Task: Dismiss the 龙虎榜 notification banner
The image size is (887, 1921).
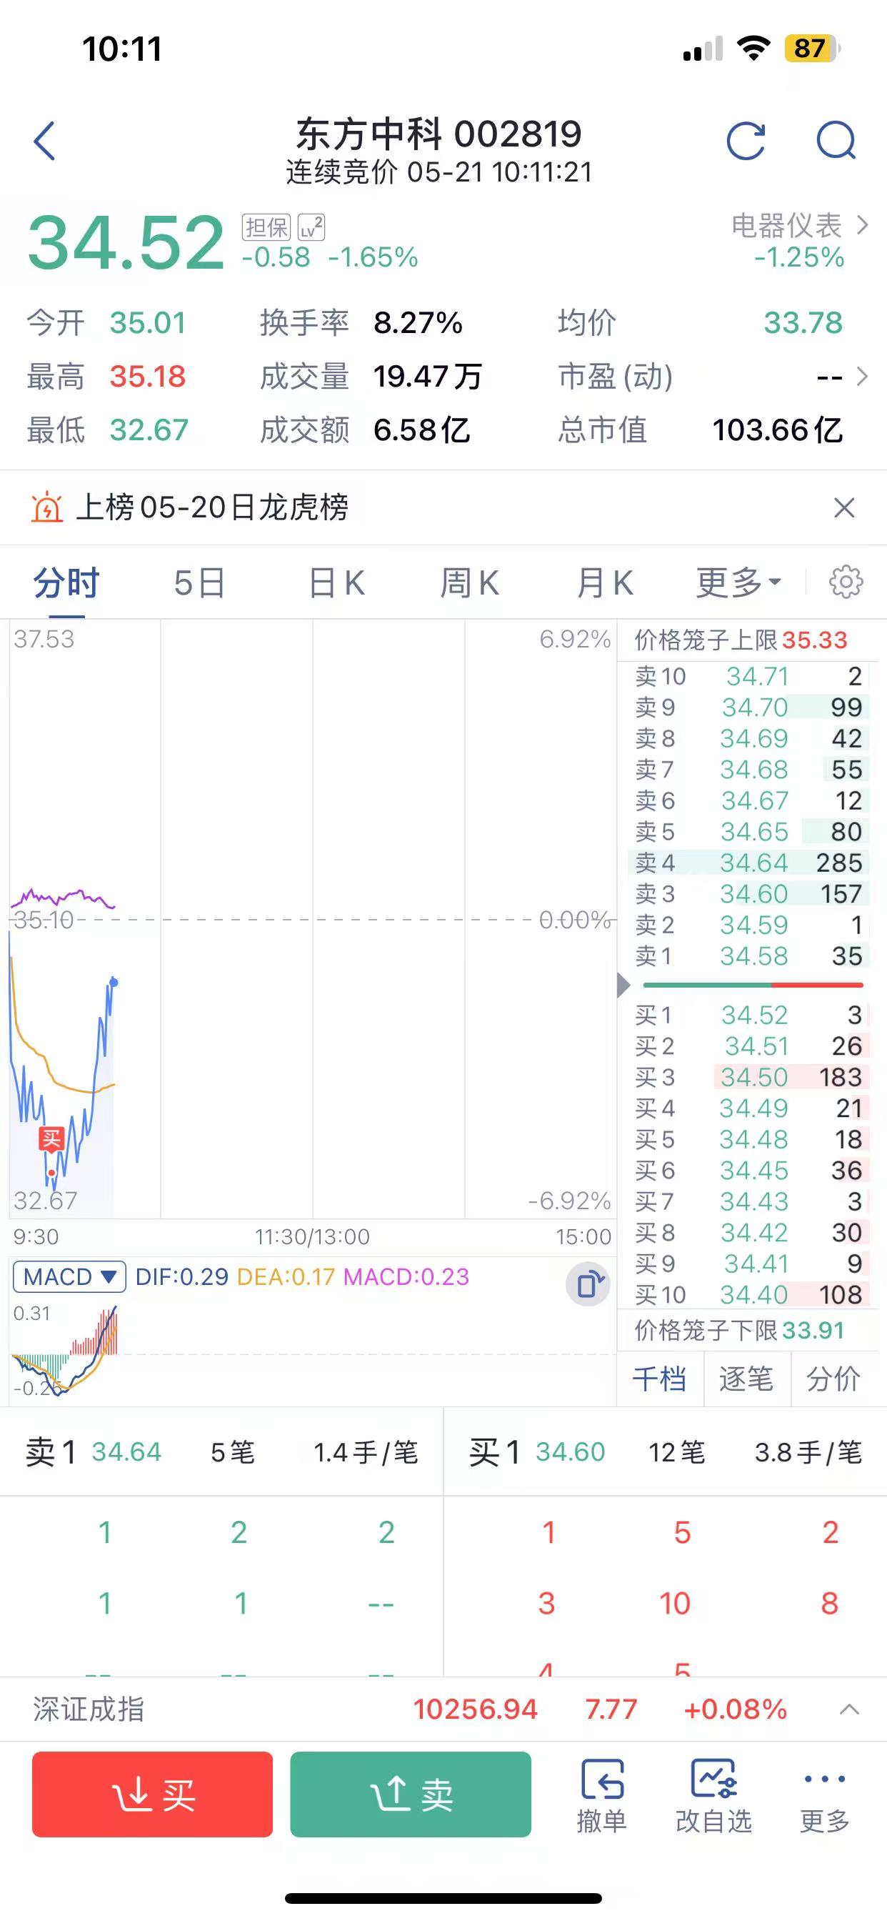Action: point(843,508)
